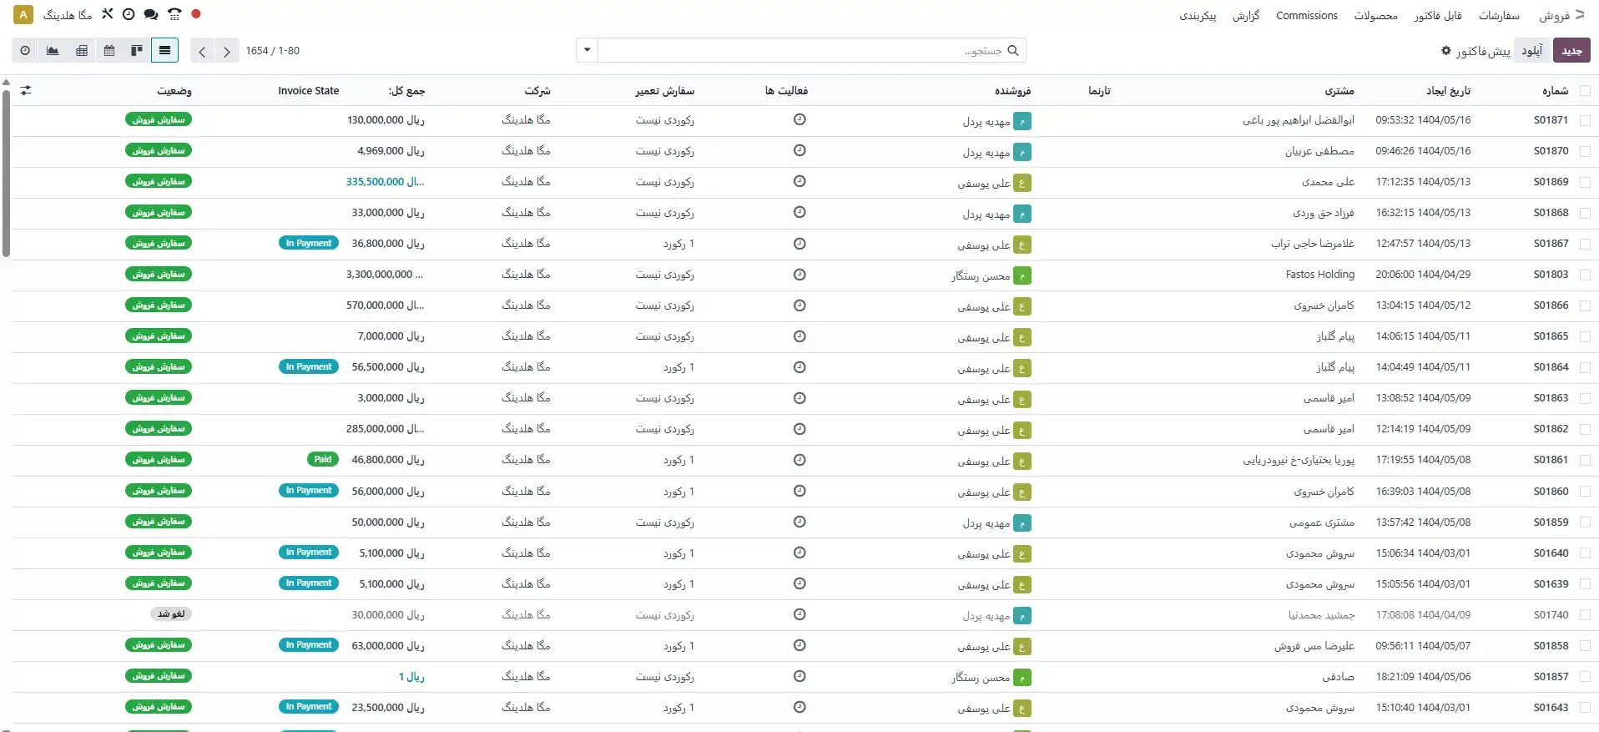Switch to Kanban view
1599x732 pixels.
pyautogui.click(x=137, y=51)
